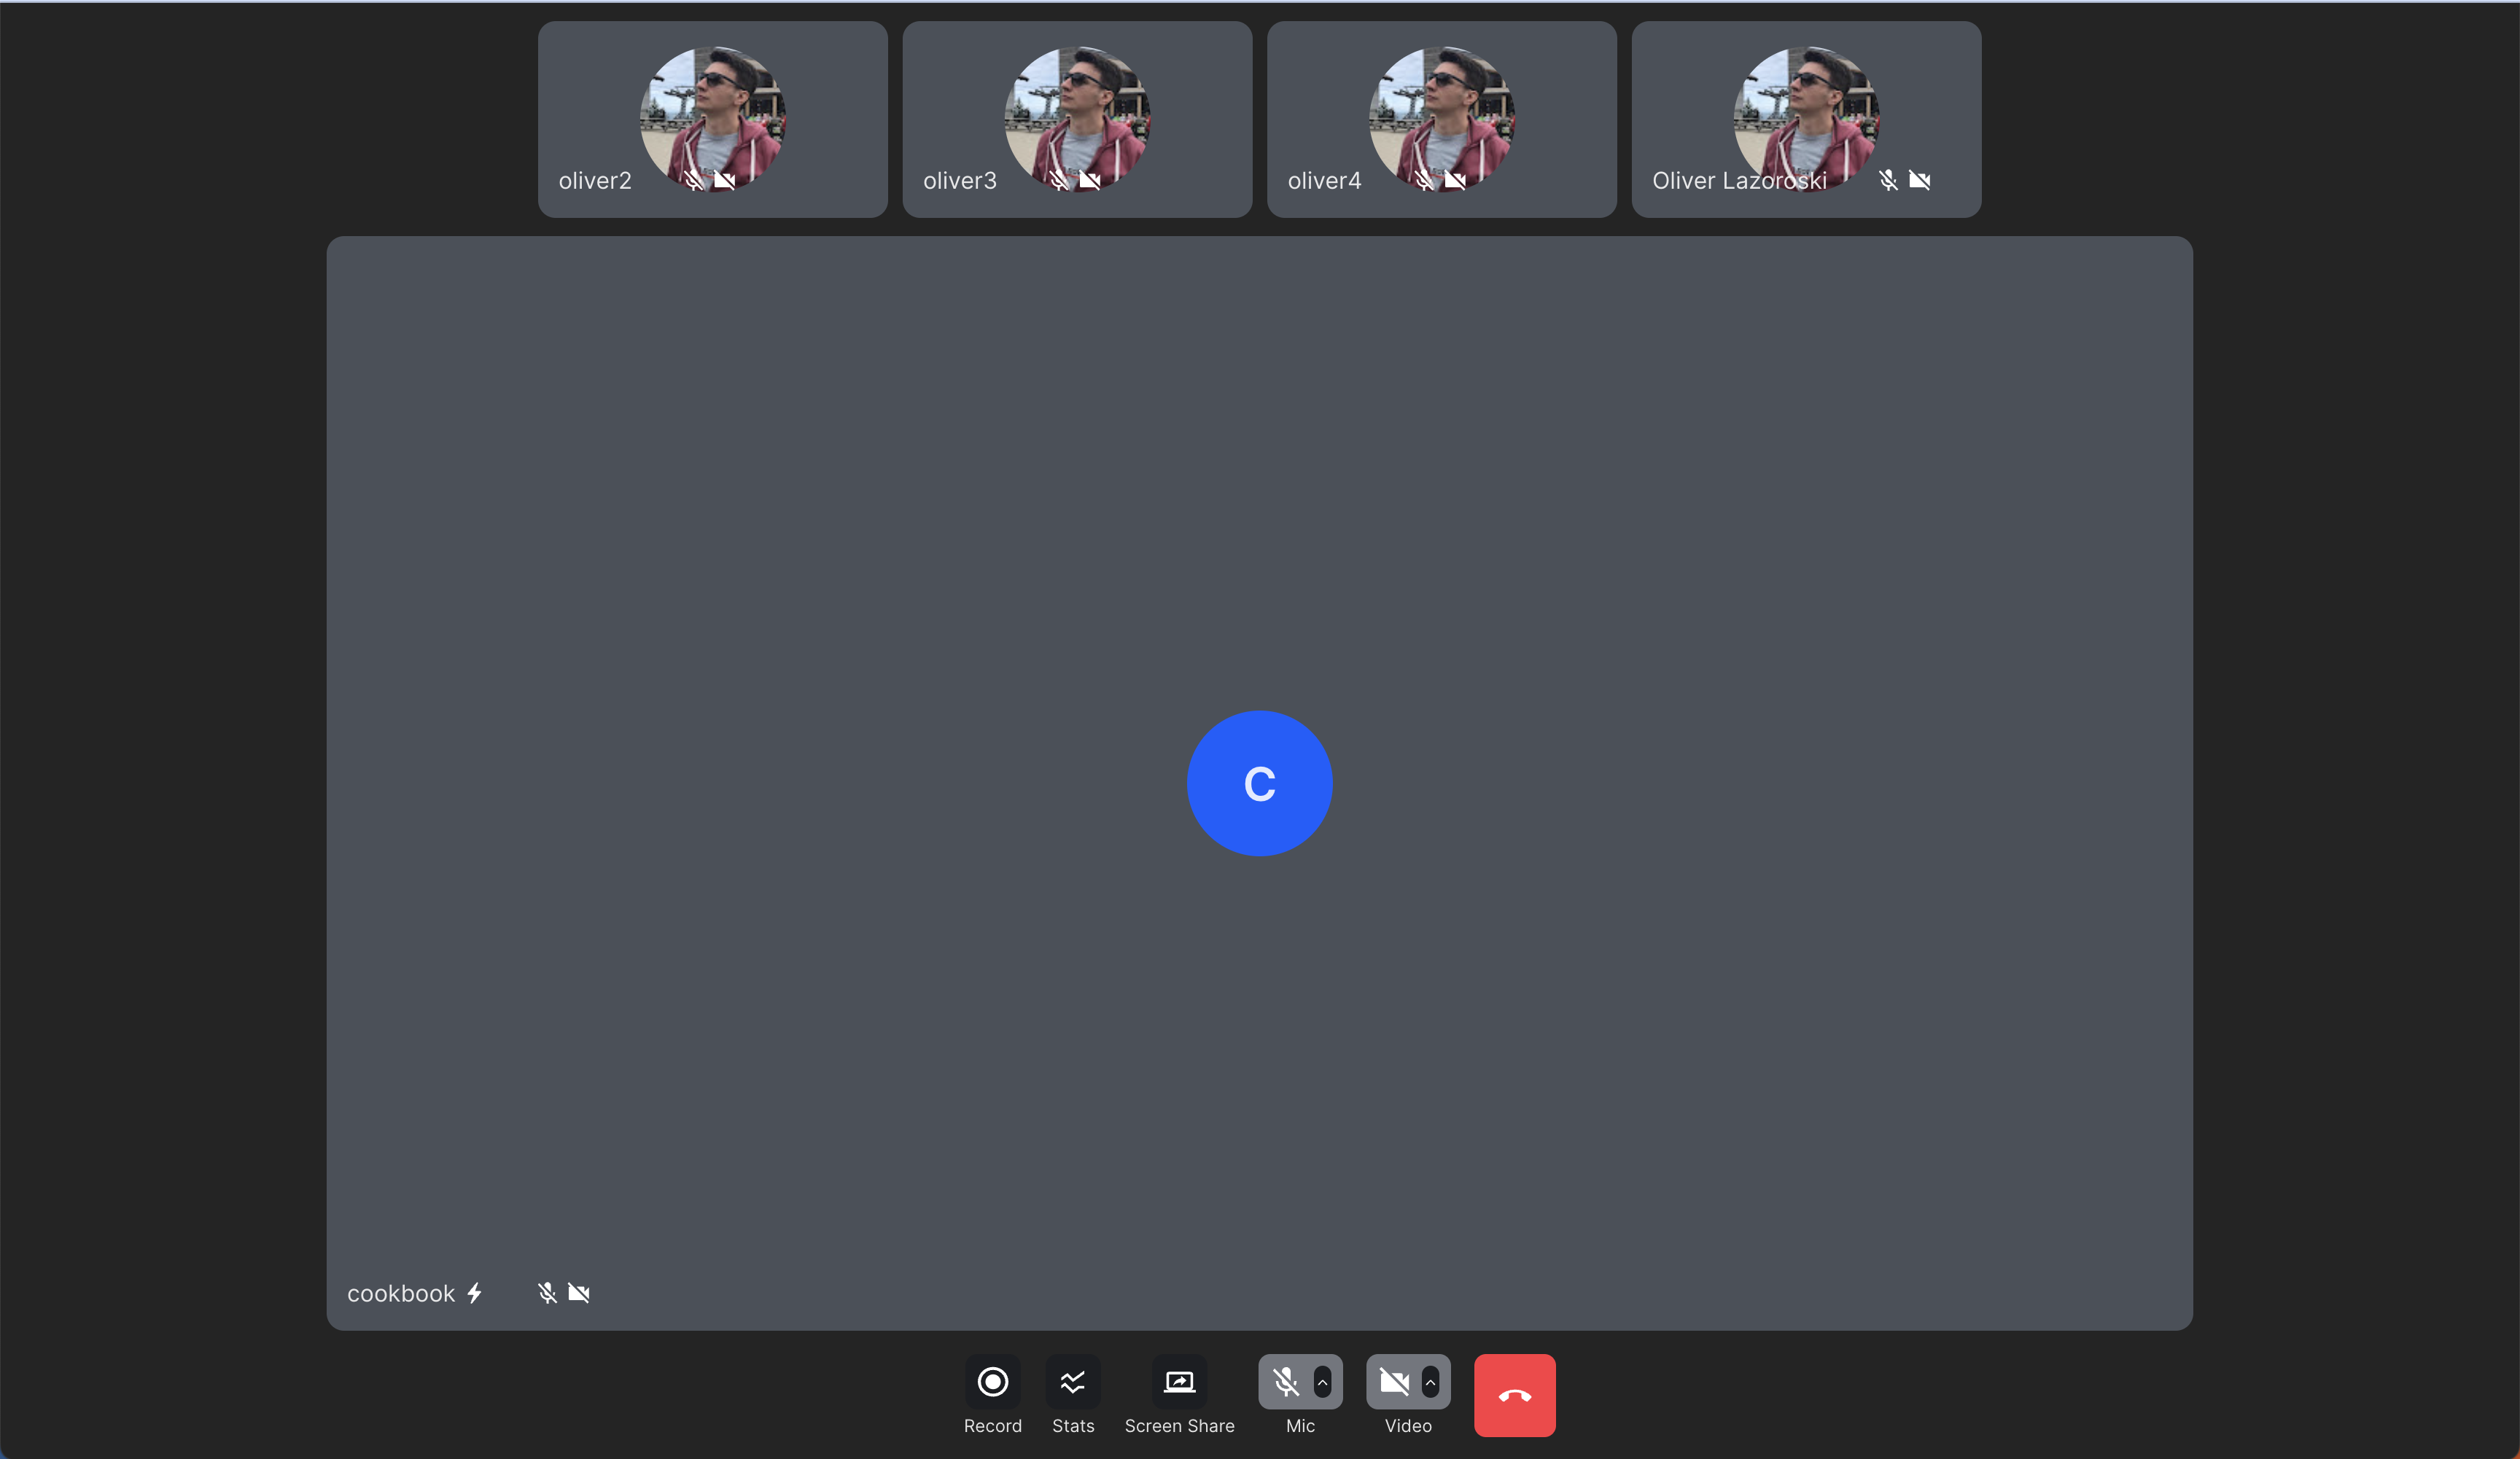Viewport: 2520px width, 1459px height.
Task: Click the camera-off icon on oliver4's tile
Action: click(1455, 181)
